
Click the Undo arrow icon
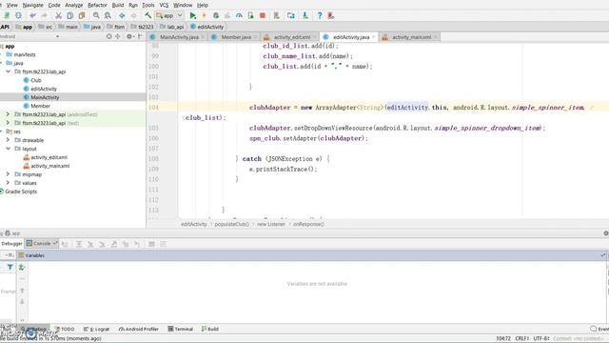[x=32, y=15]
